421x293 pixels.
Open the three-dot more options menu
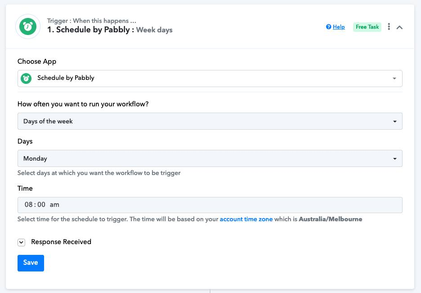[x=389, y=26]
